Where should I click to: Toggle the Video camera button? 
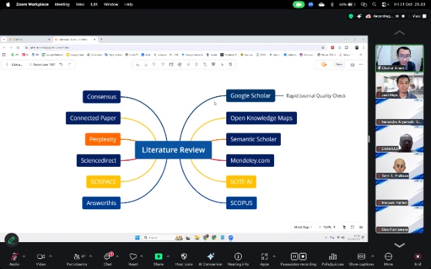pyautogui.click(x=40, y=257)
